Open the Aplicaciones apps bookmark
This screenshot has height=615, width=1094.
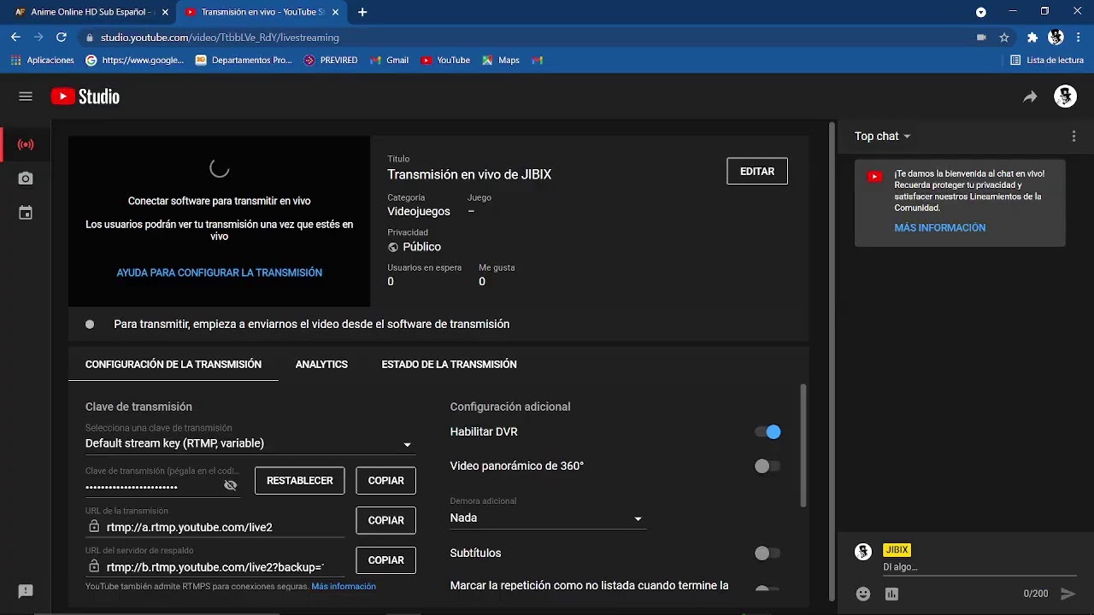coord(44,60)
